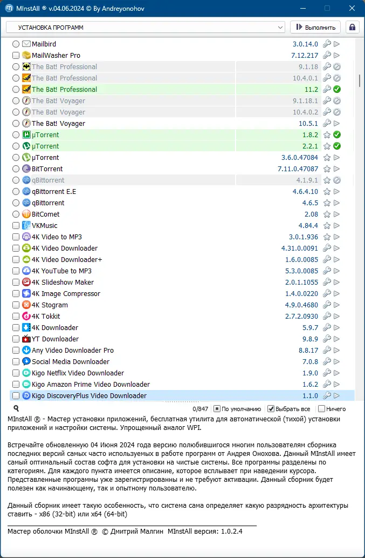This screenshot has height=558, width=365.
Task: Click 4K Image Compressor app icon
Action: 26,294
